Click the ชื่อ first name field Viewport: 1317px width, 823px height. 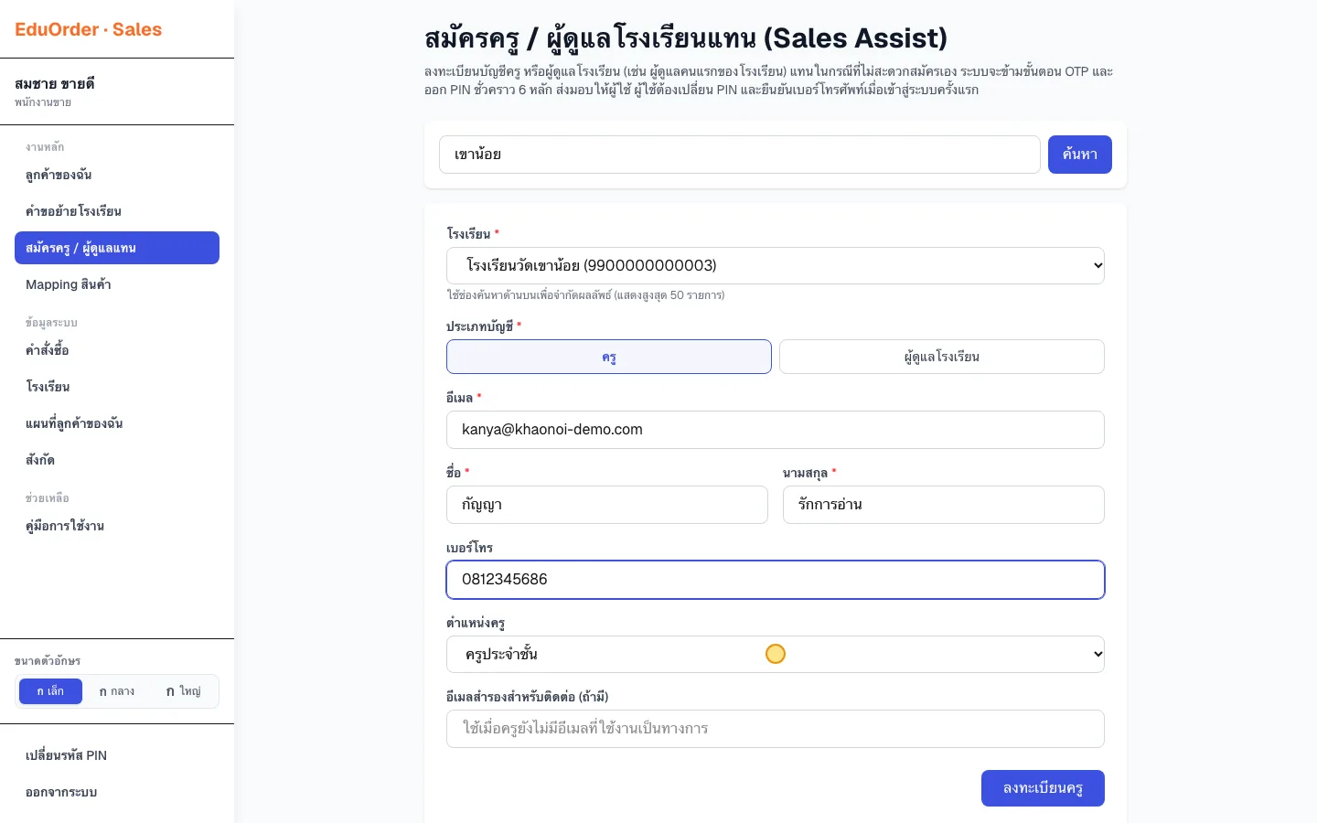[607, 505]
